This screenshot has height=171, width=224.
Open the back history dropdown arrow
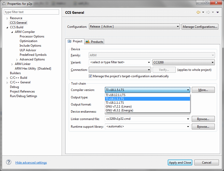[x=203, y=12]
